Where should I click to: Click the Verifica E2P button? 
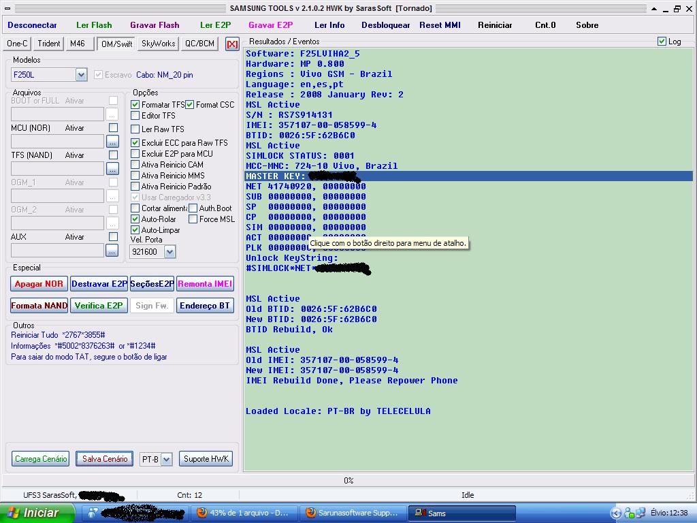(x=99, y=306)
